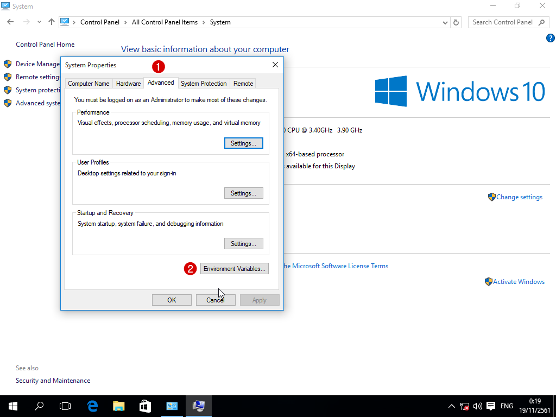Go up one folder level
556x417 pixels.
52,22
